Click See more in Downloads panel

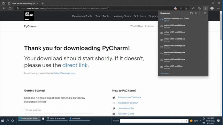(x=164, y=73)
